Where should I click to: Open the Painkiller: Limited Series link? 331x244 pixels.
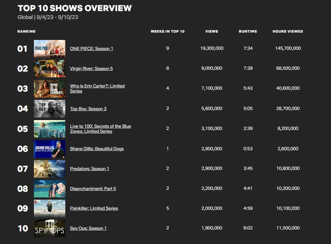click(x=94, y=208)
